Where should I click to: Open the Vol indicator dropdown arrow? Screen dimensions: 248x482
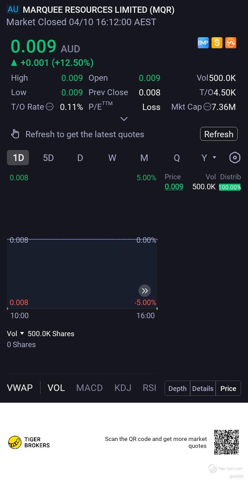point(22,333)
